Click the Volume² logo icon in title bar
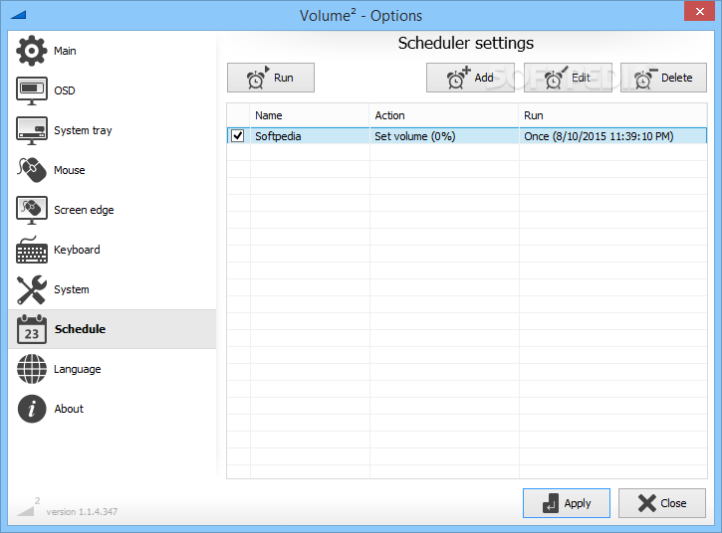 point(18,15)
